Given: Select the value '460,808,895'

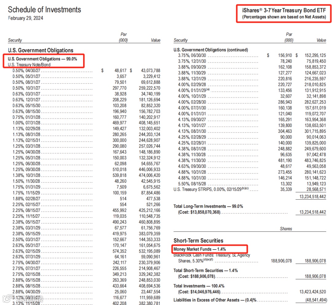Looking at the screenshot, I should pyautogui.click(x=149, y=222).
